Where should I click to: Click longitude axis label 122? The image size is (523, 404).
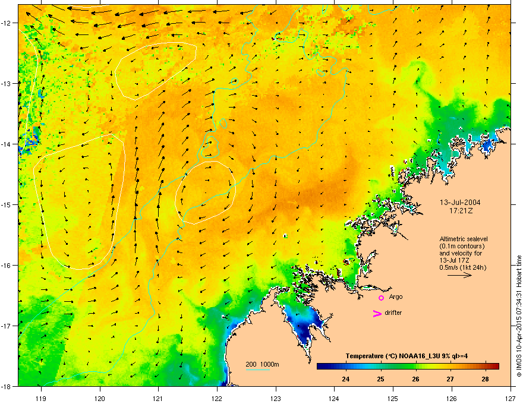tap(217, 398)
